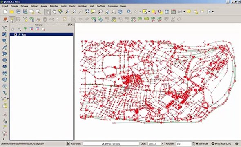The height and width of the screenshot is (147, 241).
Task: Click the Collapse All icon in Katmanlar panel
Action: coord(37,29)
